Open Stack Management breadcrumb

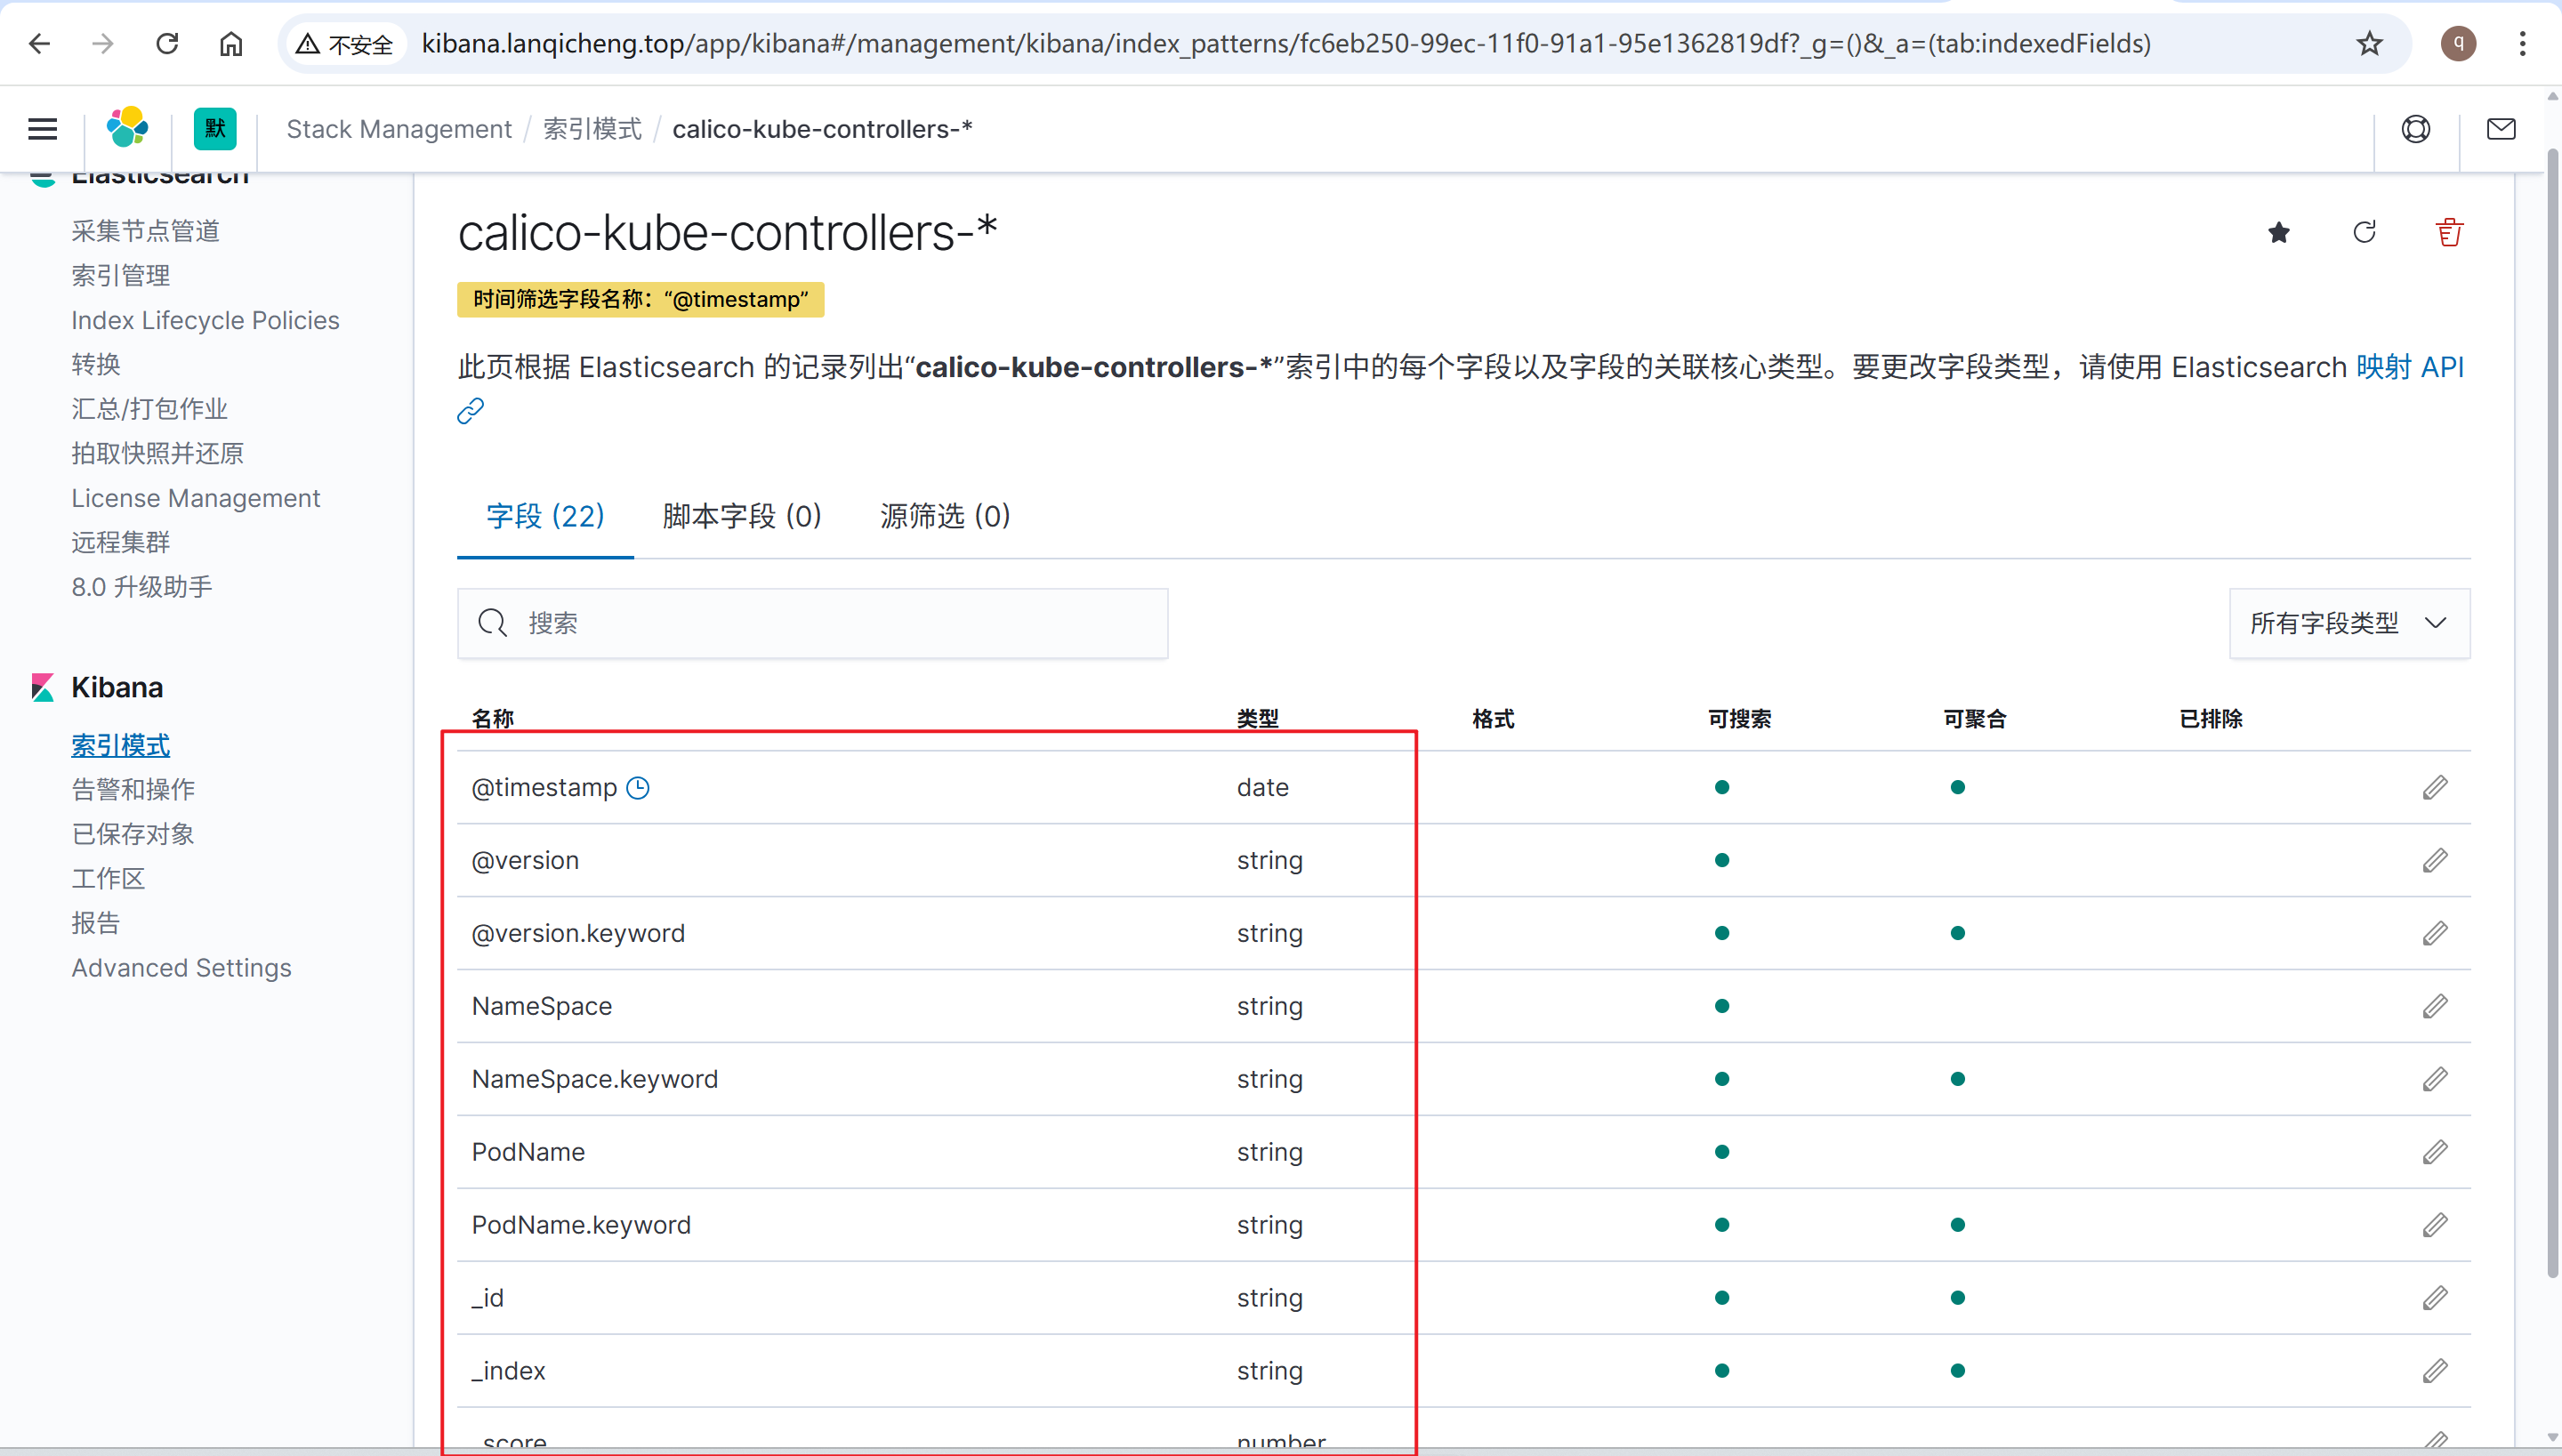399,129
